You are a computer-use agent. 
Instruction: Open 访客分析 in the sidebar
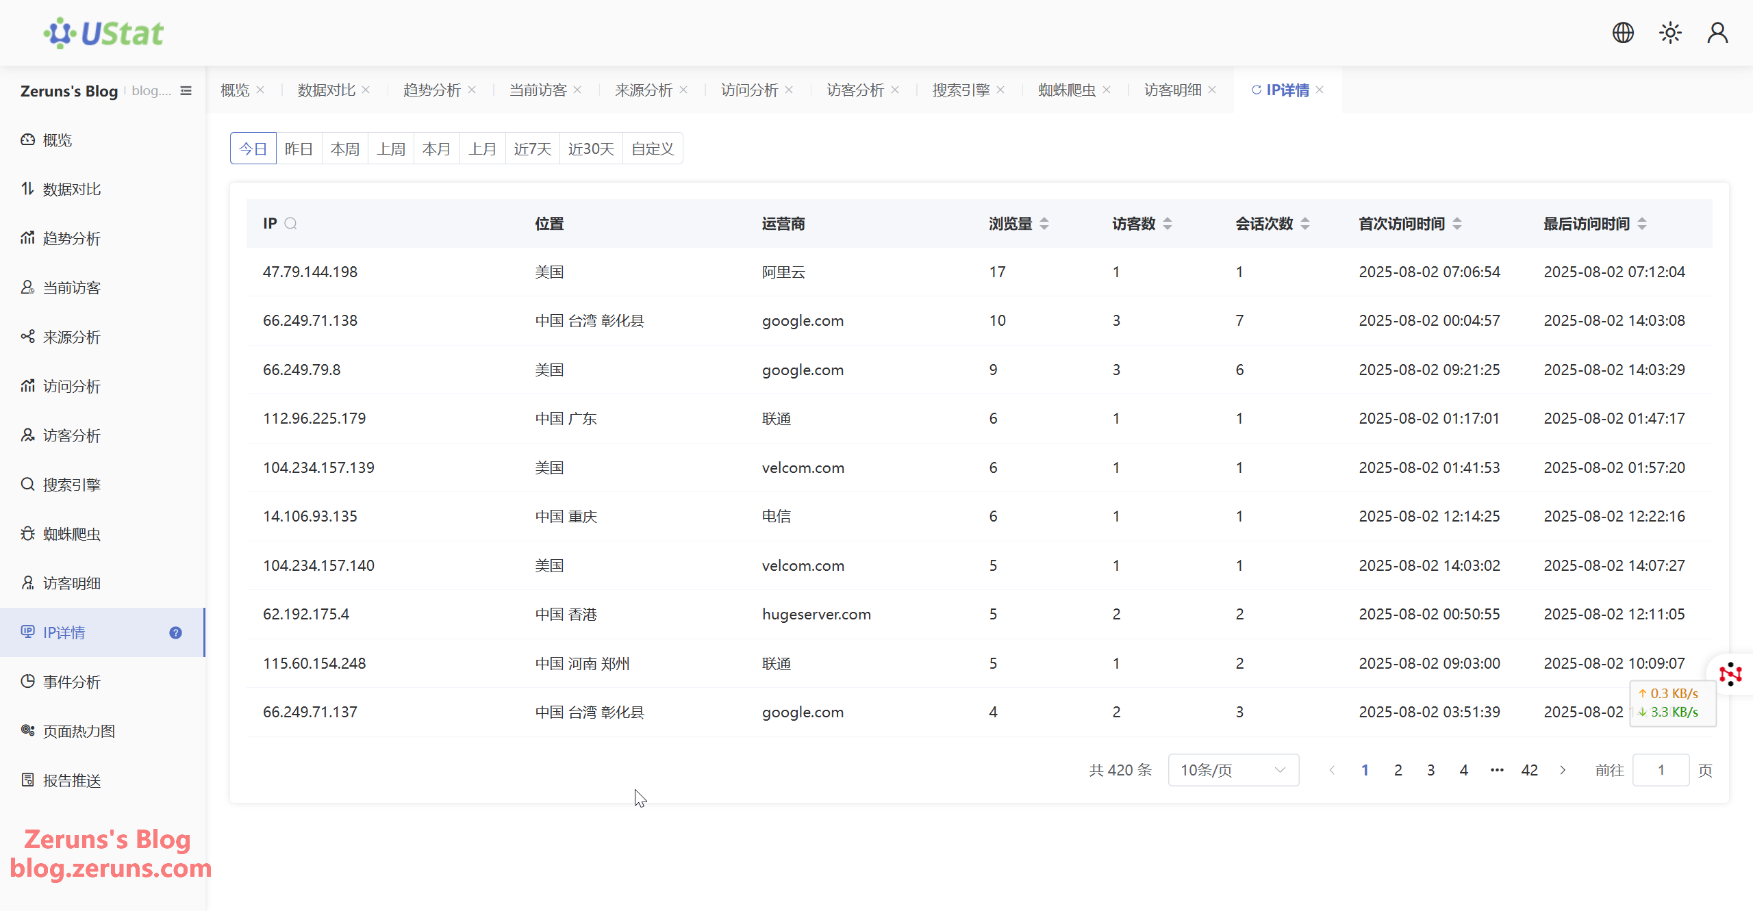point(103,436)
